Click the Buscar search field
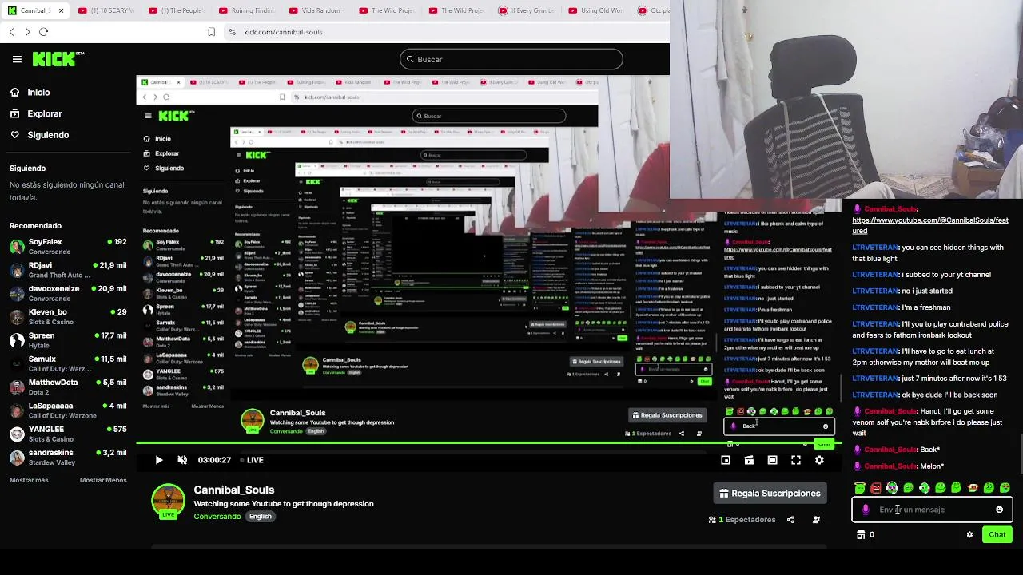Image resolution: width=1023 pixels, height=575 pixels. tap(511, 59)
